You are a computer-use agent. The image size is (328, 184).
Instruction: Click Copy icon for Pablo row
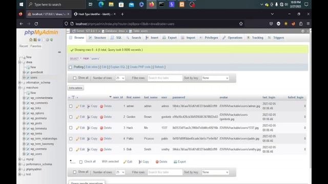coord(89,139)
